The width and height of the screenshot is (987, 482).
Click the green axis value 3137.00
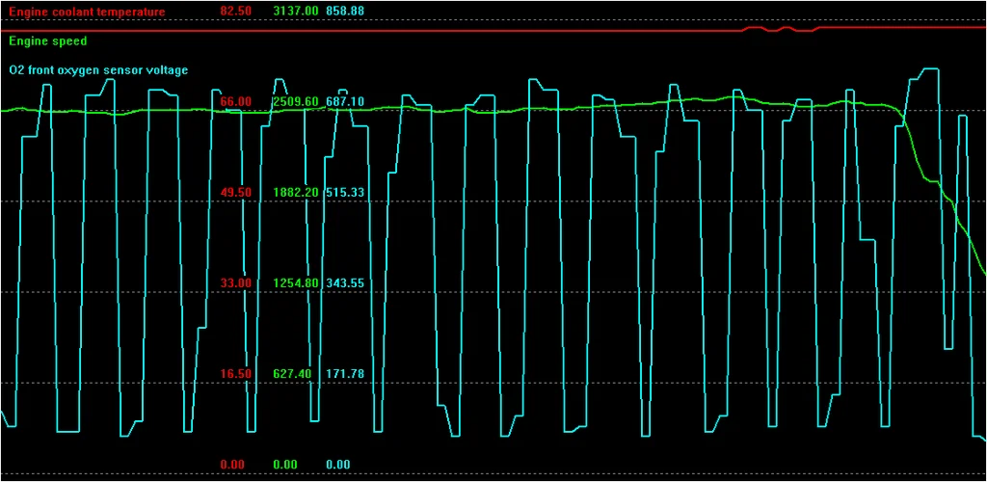point(296,12)
